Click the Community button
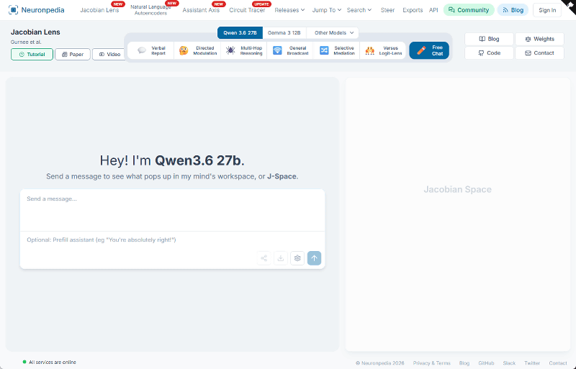The image size is (576, 369). (x=469, y=10)
